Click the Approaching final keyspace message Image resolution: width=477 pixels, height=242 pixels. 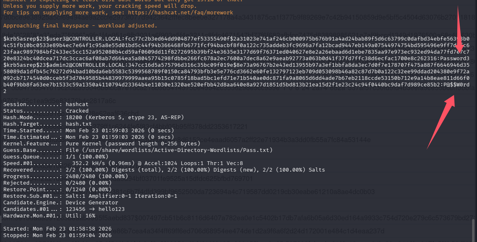[80, 26]
